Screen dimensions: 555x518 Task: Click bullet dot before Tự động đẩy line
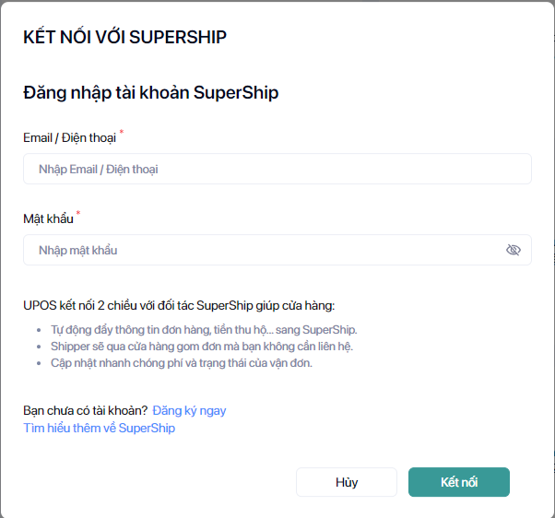(39, 330)
